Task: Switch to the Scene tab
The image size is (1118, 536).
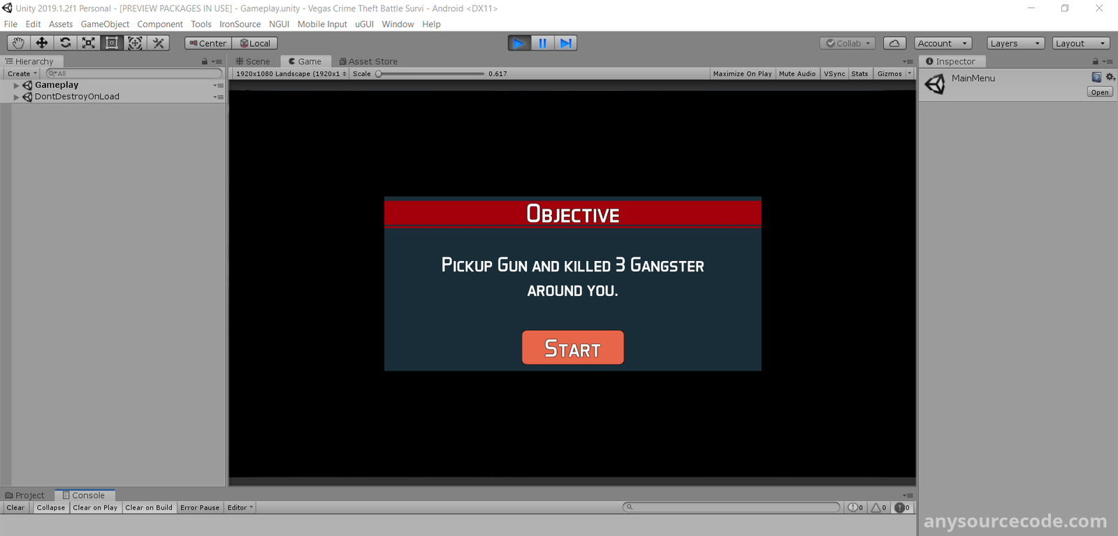Action: [x=253, y=61]
